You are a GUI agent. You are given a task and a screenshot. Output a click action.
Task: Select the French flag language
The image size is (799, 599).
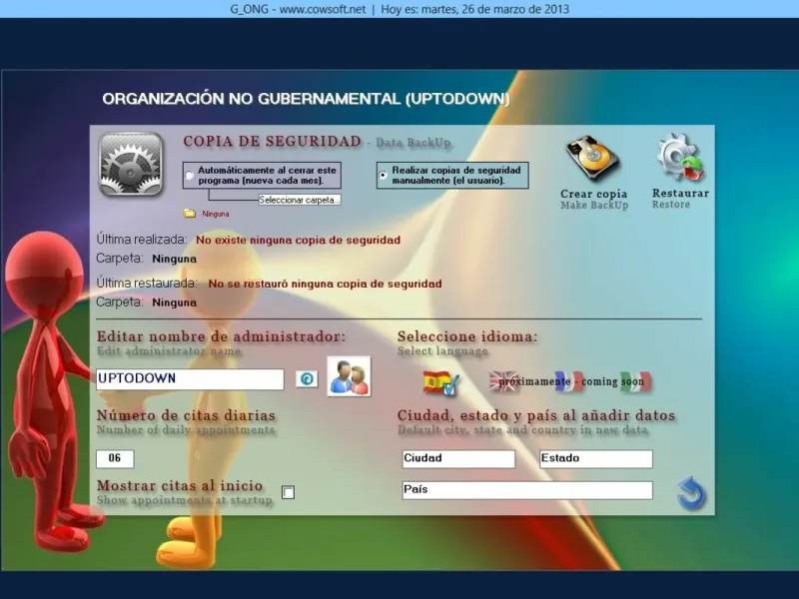click(568, 381)
